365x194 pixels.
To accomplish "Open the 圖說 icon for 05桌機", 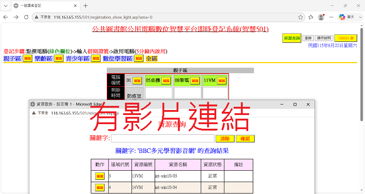I will (x=166, y=81).
